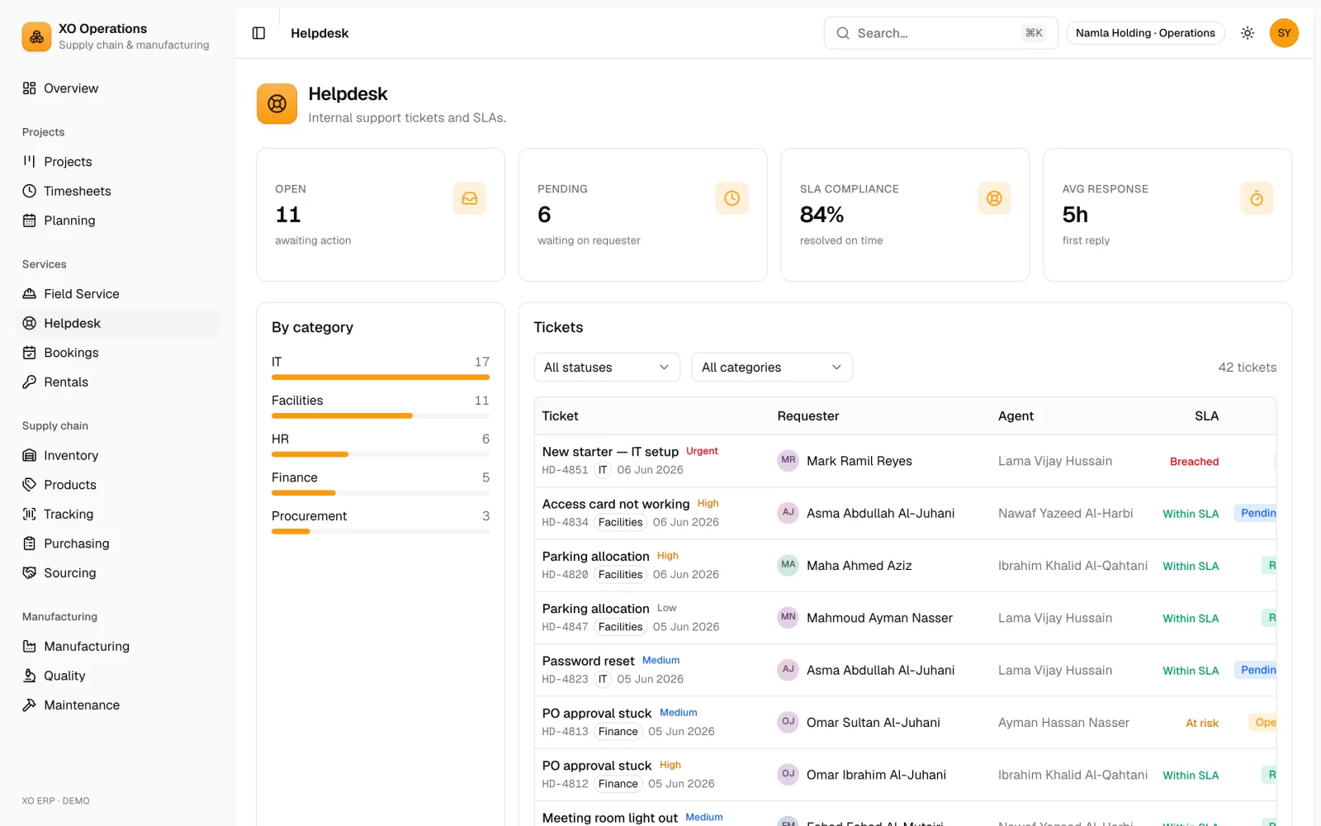Click the Projects sidebar icon
1321x826 pixels.
tap(30, 161)
